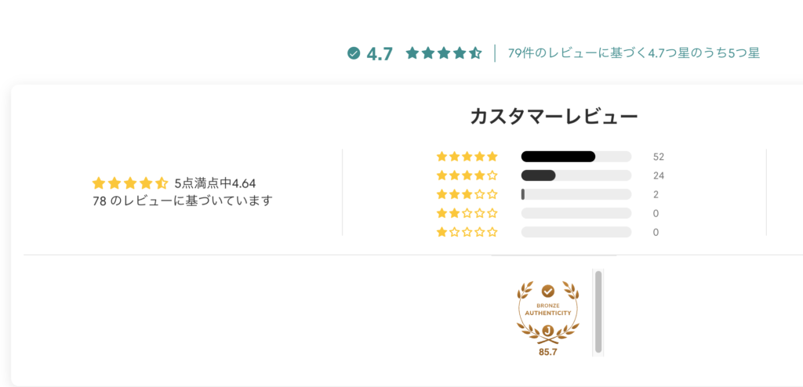The width and height of the screenshot is (803, 387).
Task: Click the カスタマーレビュー heading
Action: [x=554, y=118]
